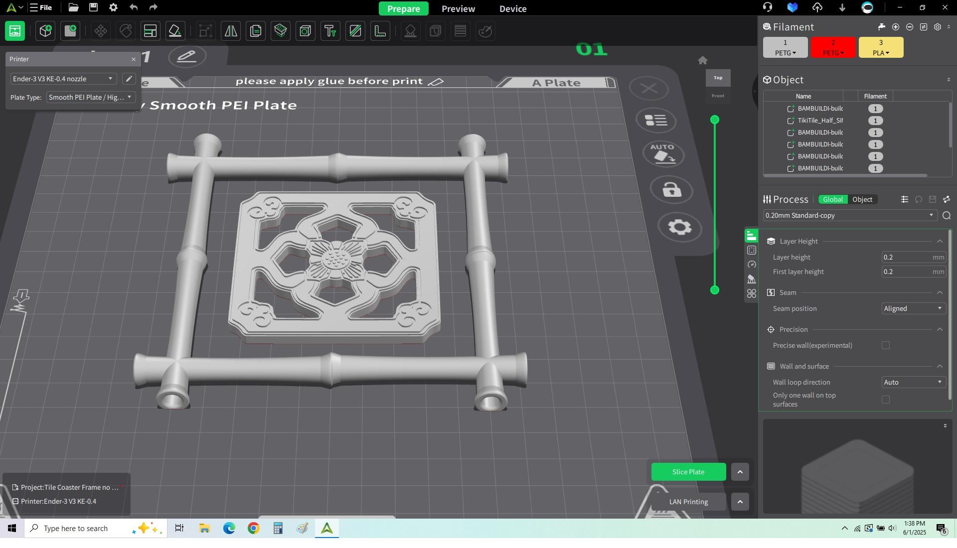This screenshot has width=957, height=548.
Task: Click the plate auto-orient AUTO icon
Action: [663, 154]
